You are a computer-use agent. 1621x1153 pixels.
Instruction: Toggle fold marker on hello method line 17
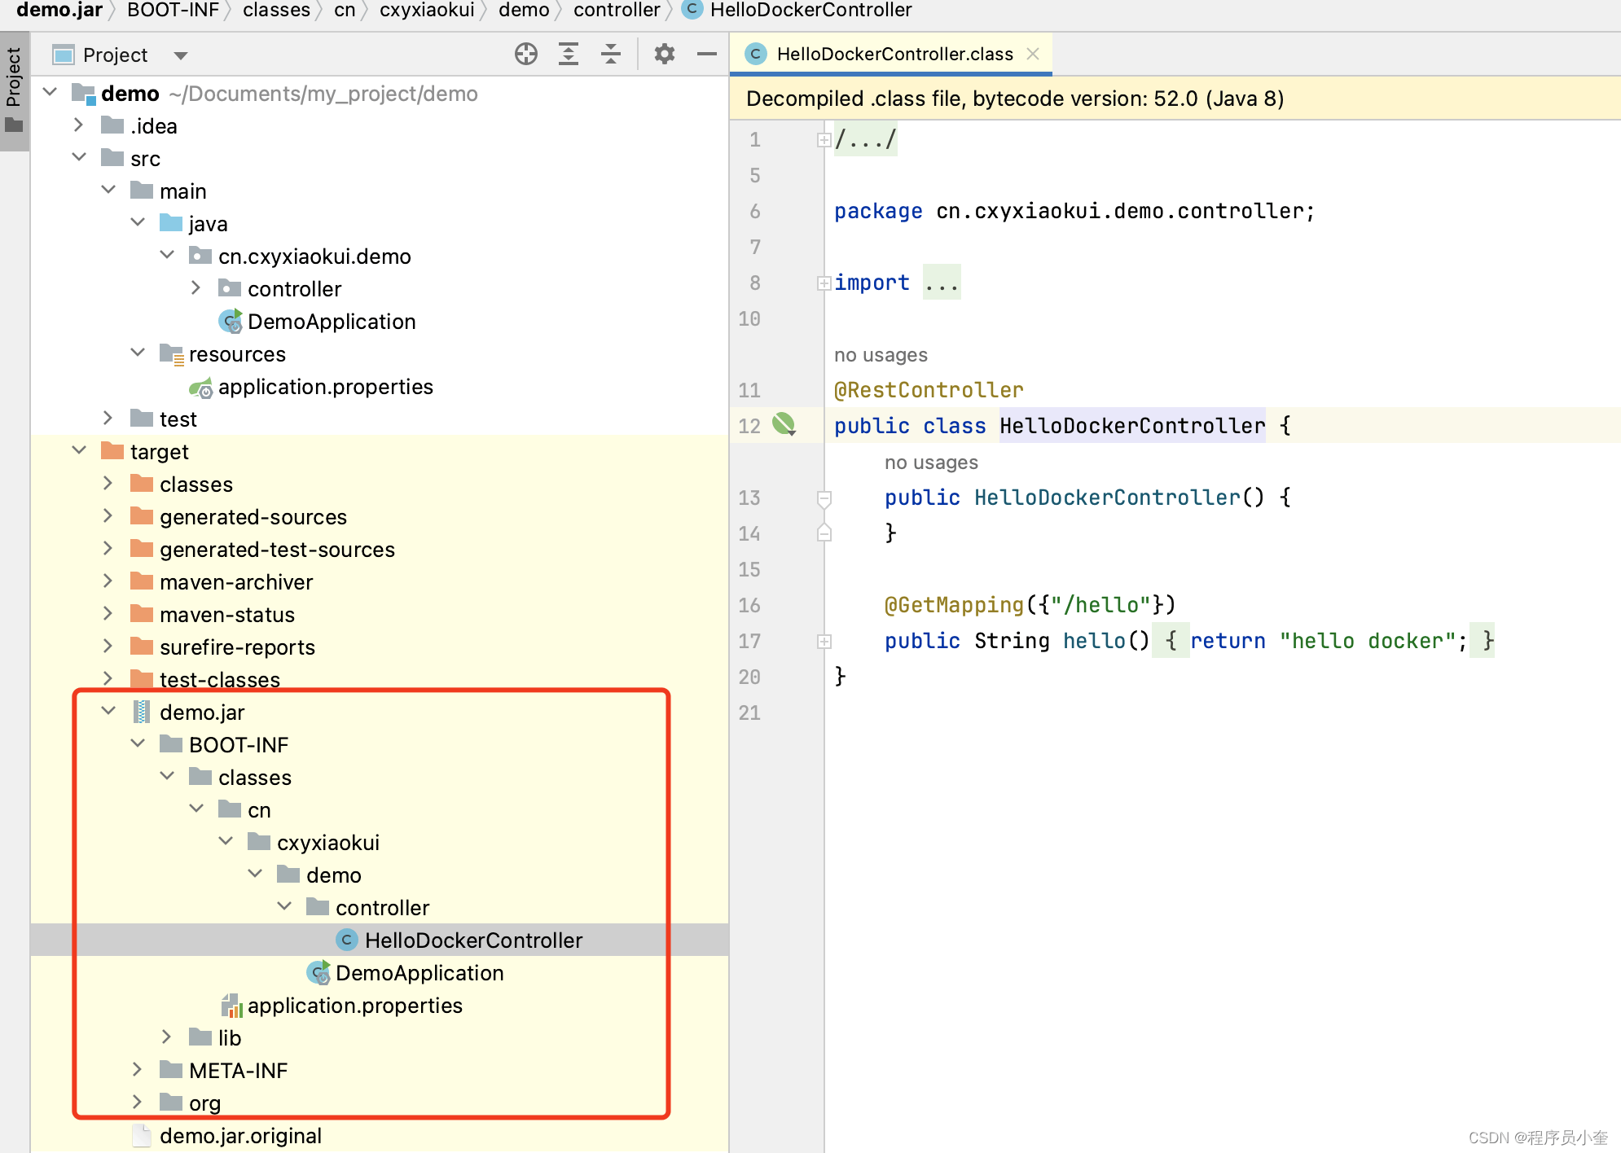click(824, 642)
